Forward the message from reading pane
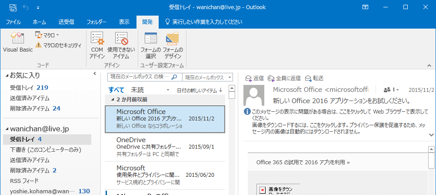The image size is (436, 195). [314, 78]
